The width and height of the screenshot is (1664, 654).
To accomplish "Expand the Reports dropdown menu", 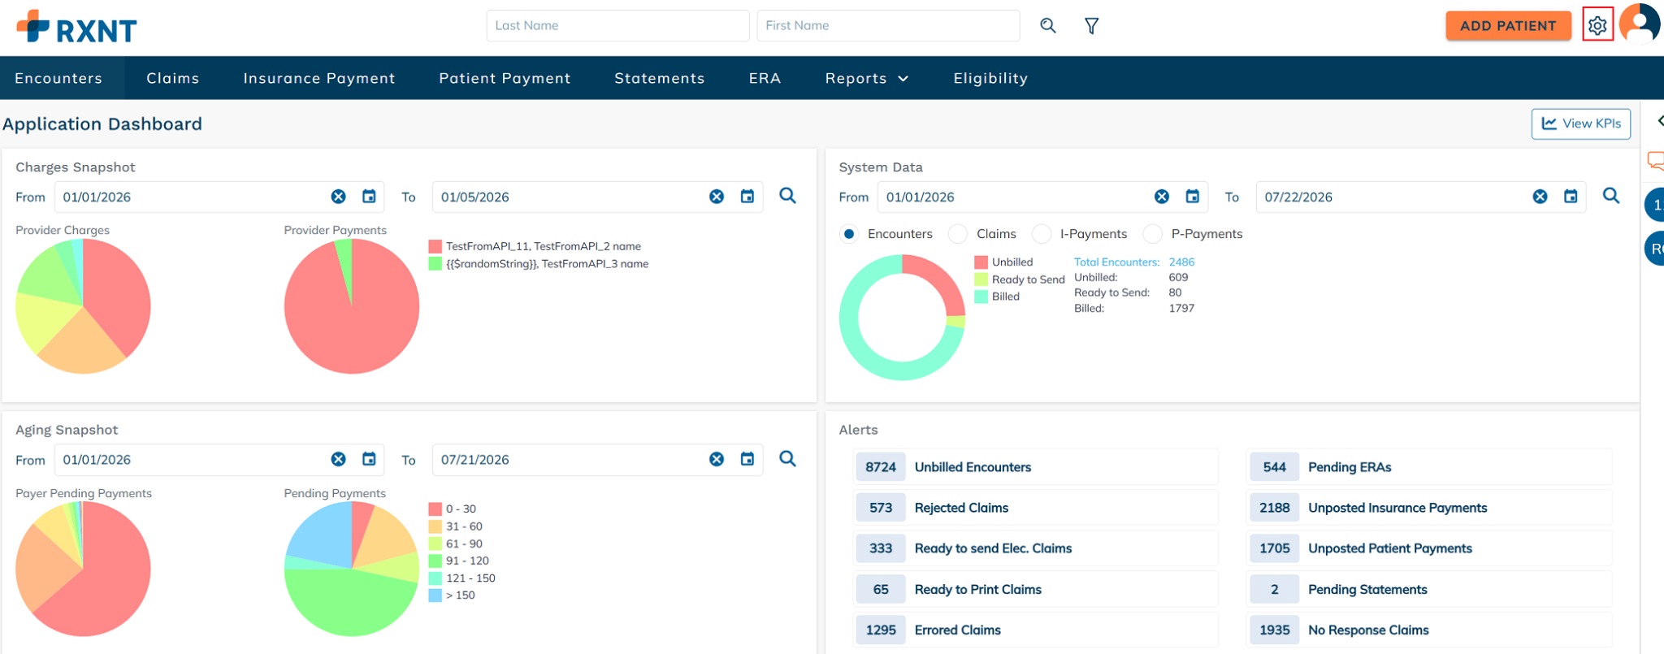I will pyautogui.click(x=867, y=78).
